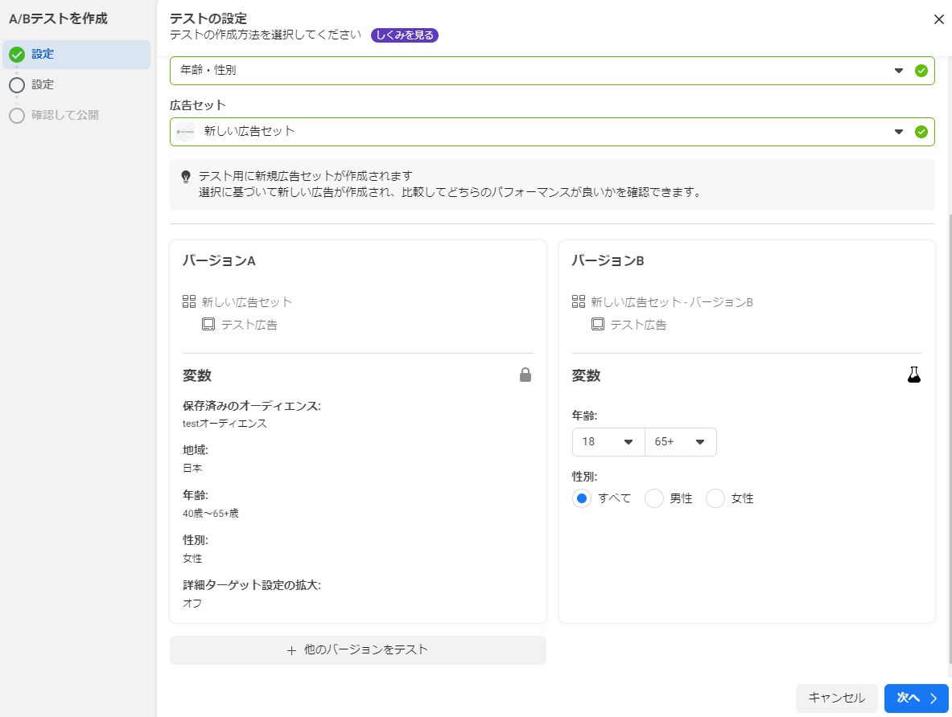
Task: Click the plus icon for 他のバージョンをテスト
Action: 291,650
